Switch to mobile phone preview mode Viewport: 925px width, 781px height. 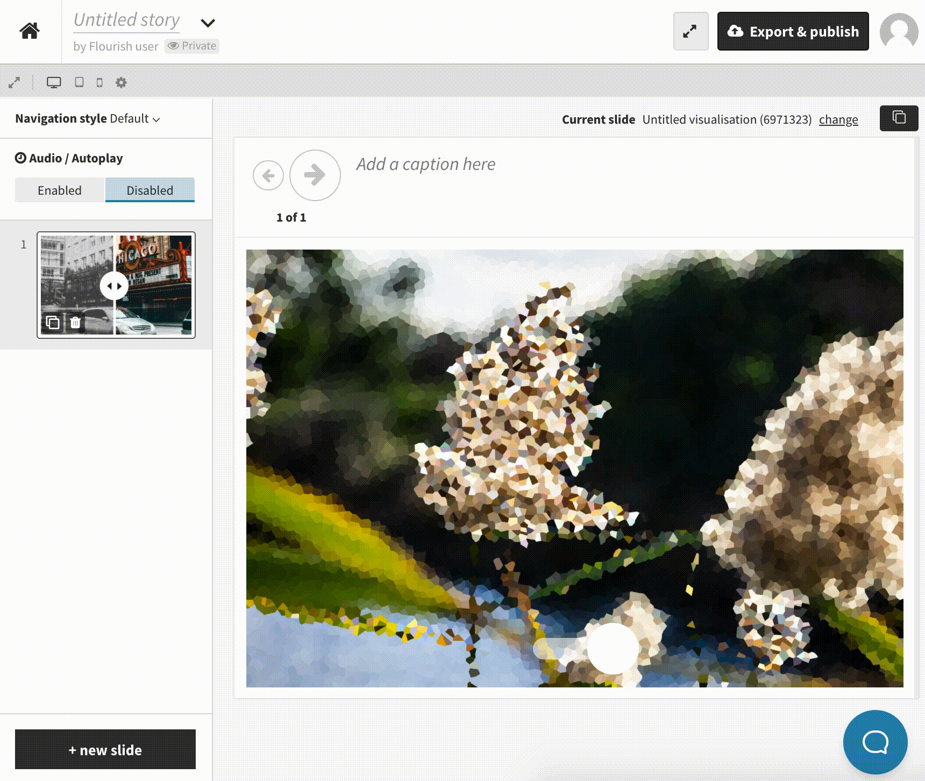pos(99,82)
